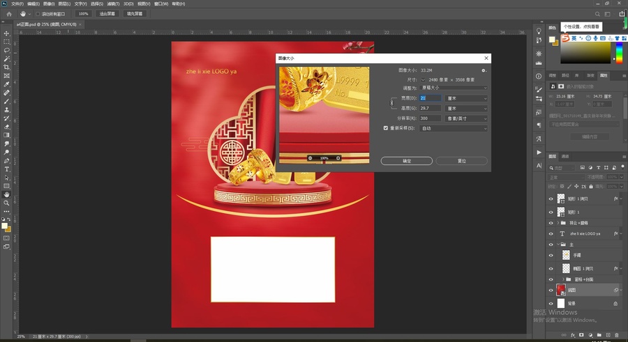Viewport: 628px width, 342px height.
Task: Click the width input field
Action: 430,98
